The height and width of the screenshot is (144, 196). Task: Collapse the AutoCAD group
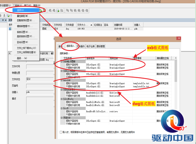61,80
